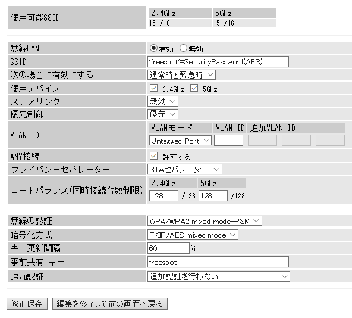Viewport: 352px width, 318px height.
Task: Open the WPA/WPA2 mixed mode-PSK dropdown
Action: [x=205, y=221]
